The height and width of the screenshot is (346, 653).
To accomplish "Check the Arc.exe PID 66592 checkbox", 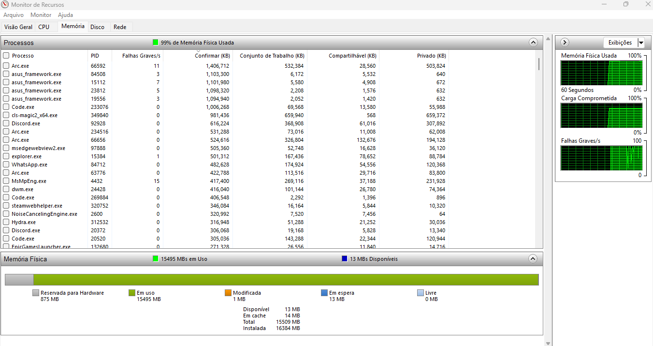I will (6, 66).
